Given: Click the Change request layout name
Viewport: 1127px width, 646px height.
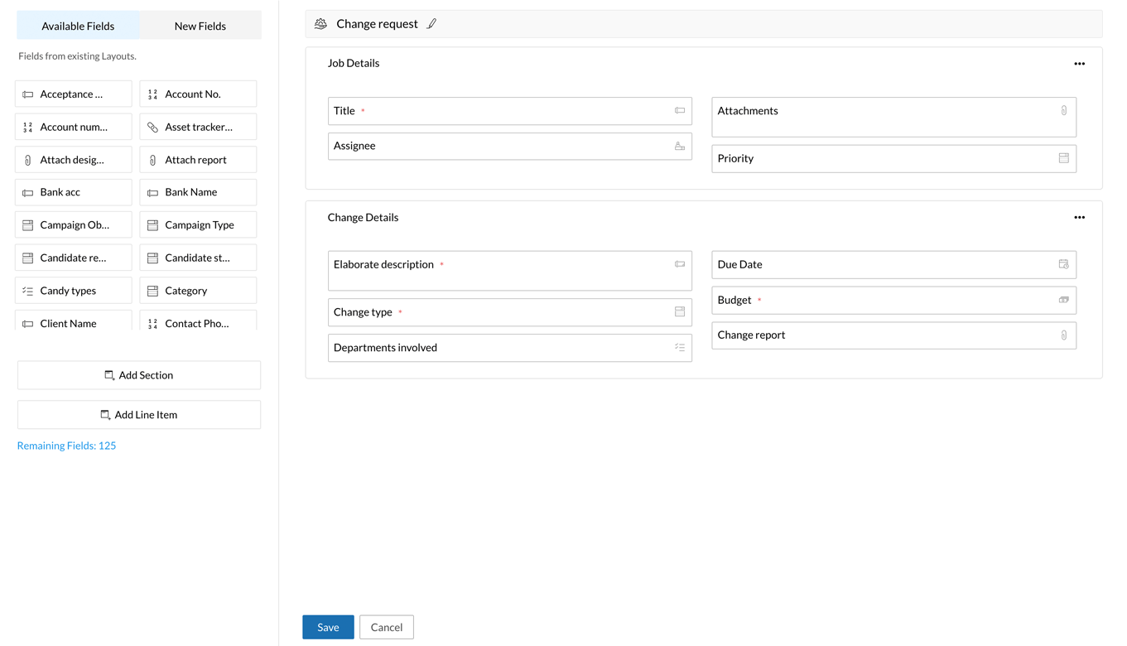Looking at the screenshot, I should pos(377,24).
